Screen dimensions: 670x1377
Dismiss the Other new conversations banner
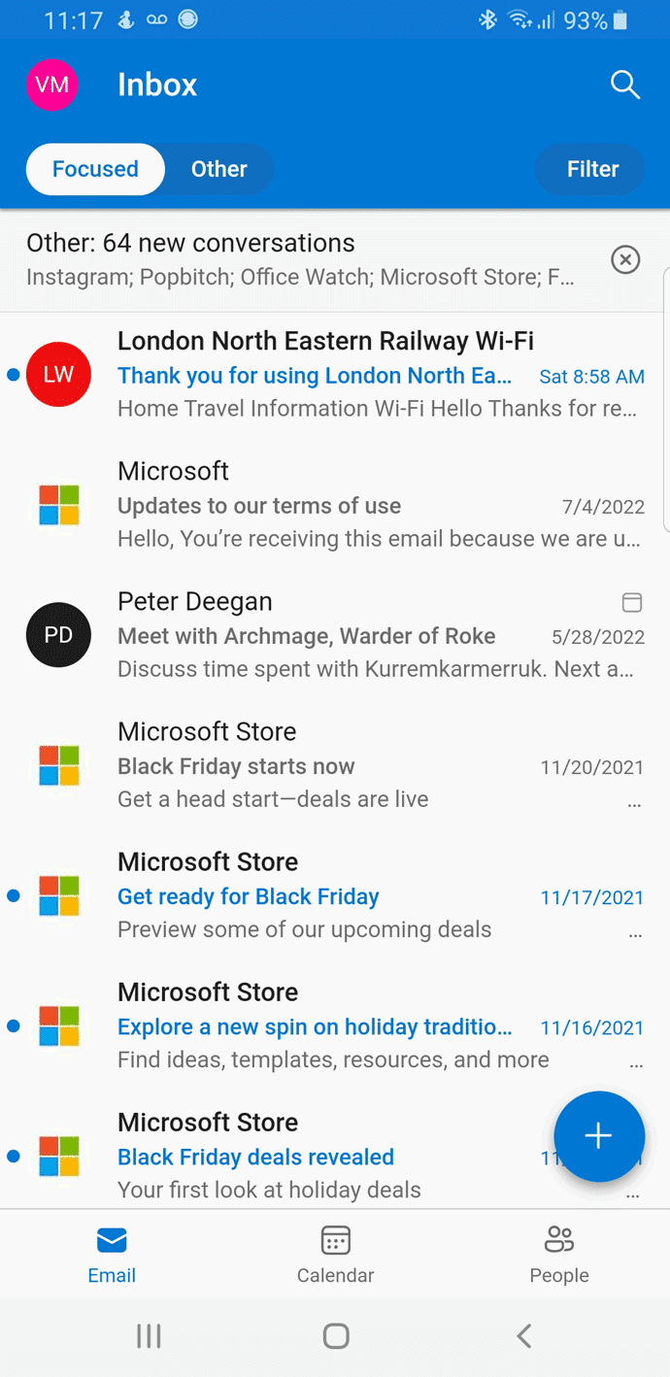625,259
